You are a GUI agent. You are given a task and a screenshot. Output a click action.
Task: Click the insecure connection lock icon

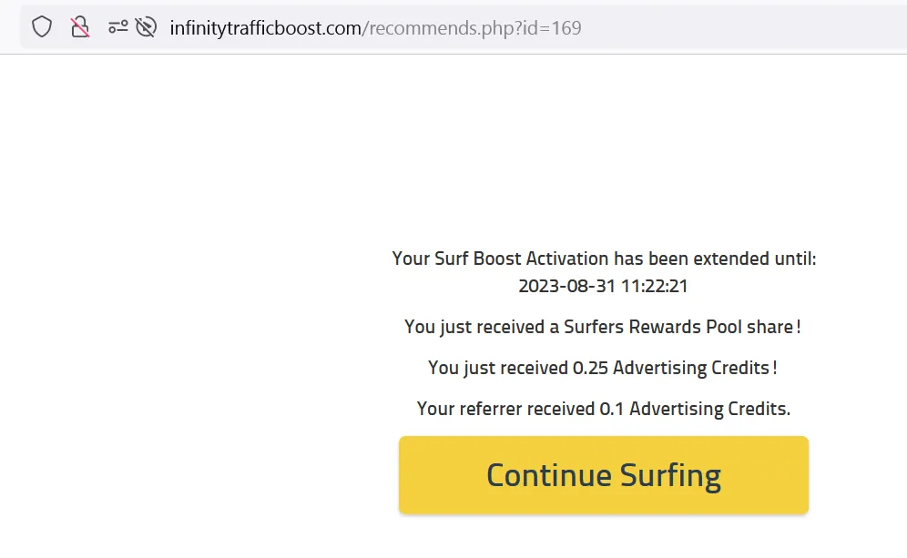coord(81,27)
